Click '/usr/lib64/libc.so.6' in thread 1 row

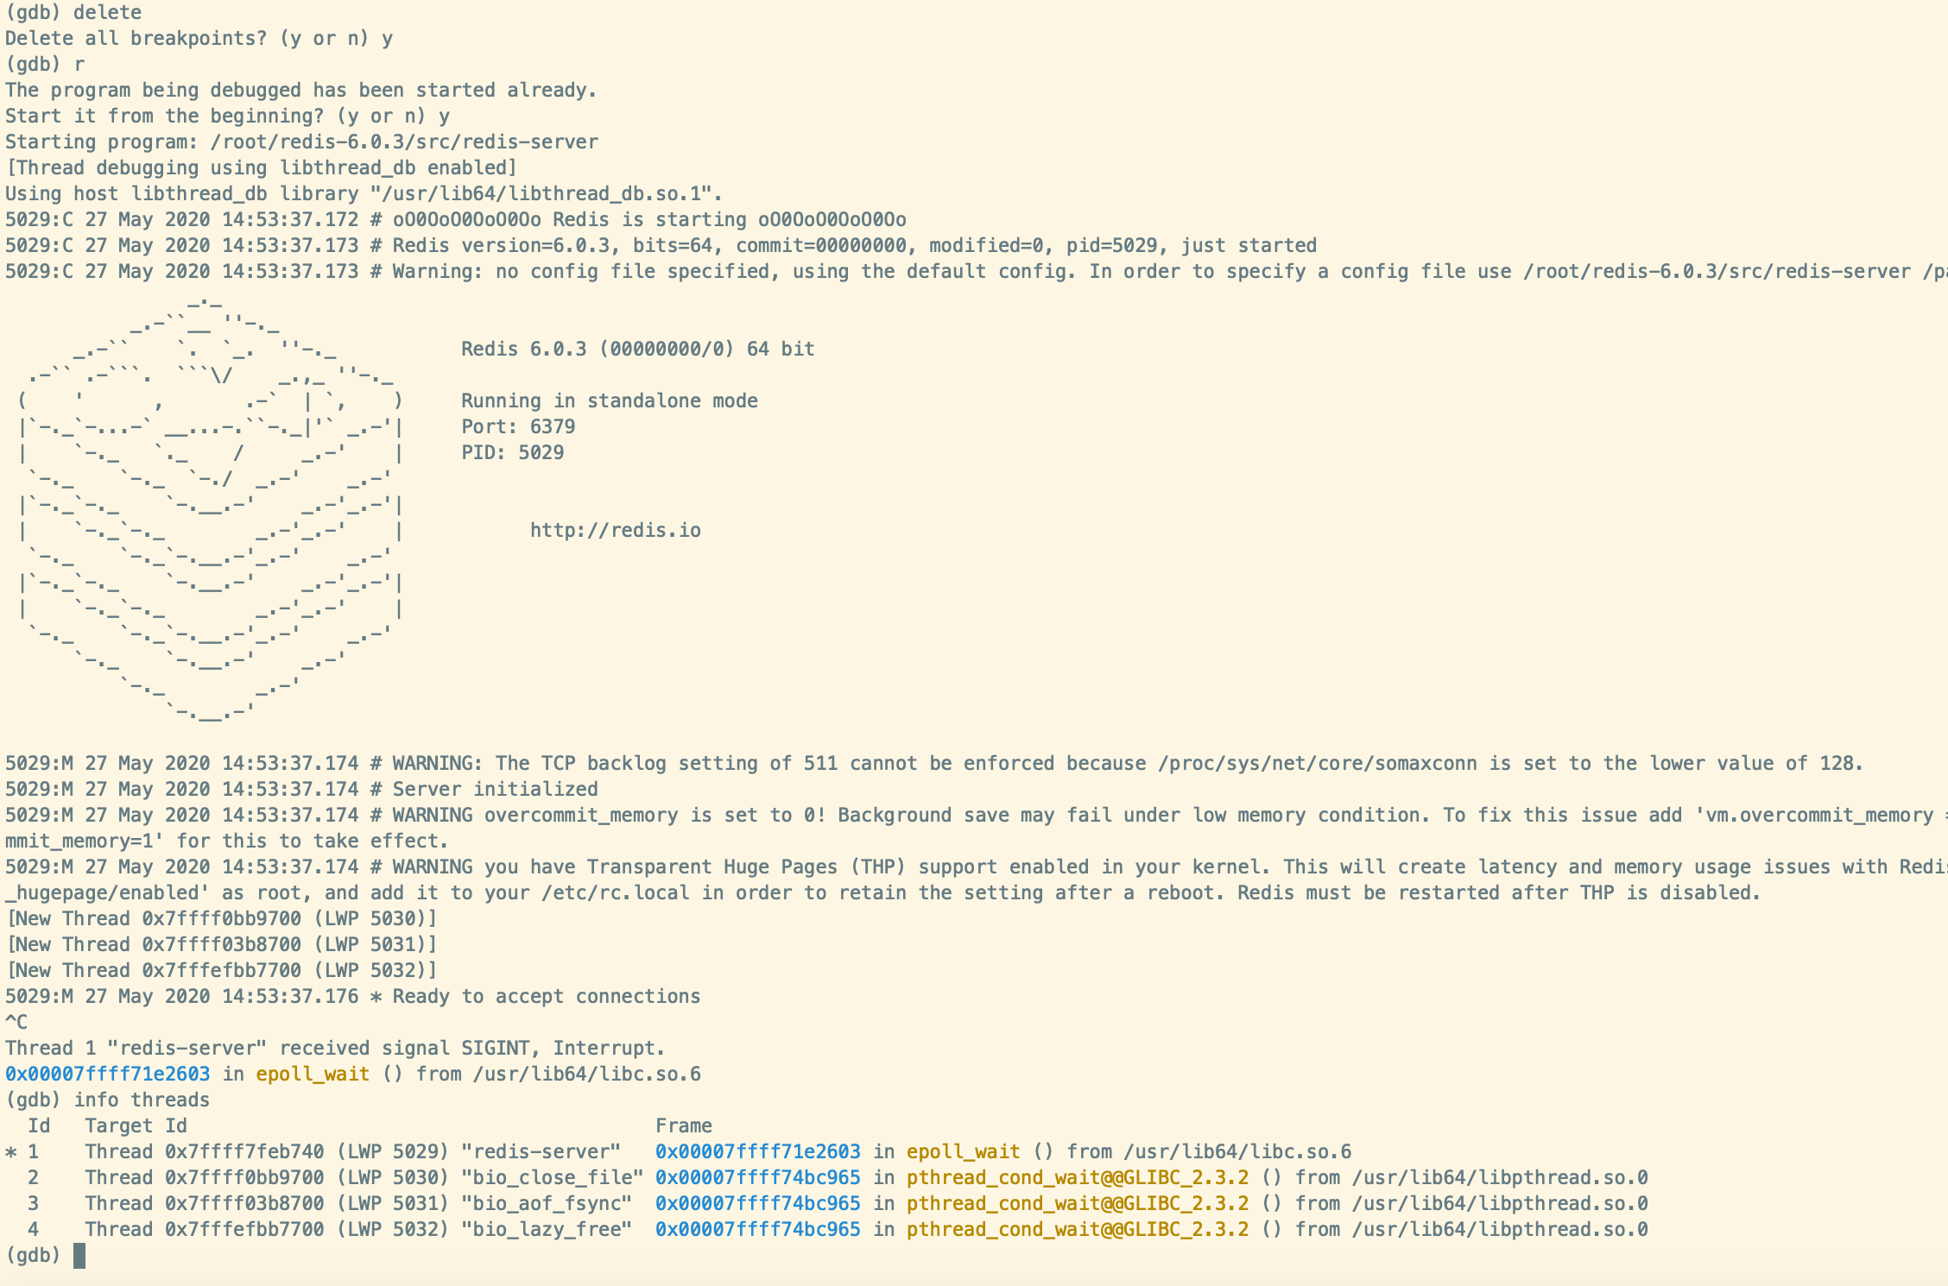[x=1237, y=1152]
